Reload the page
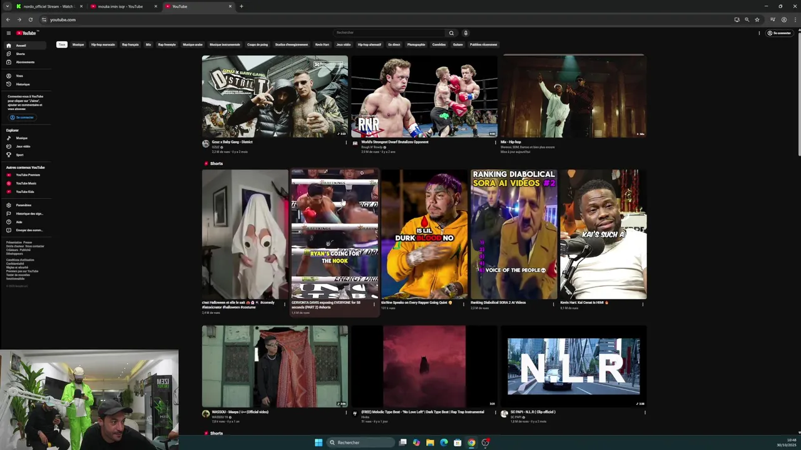Screen dimensions: 801x450 30,19
